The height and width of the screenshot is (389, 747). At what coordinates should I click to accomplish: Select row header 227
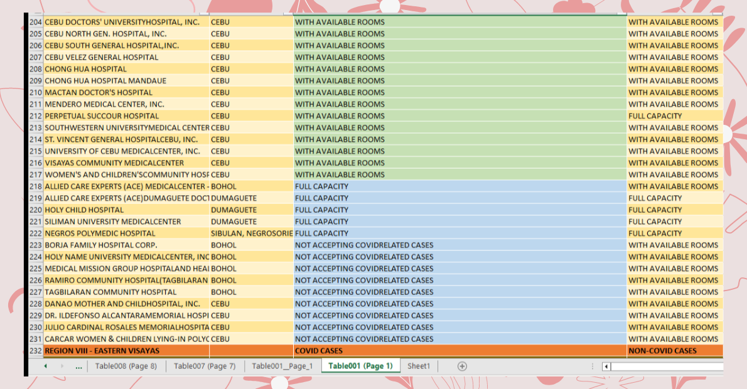[x=36, y=292]
